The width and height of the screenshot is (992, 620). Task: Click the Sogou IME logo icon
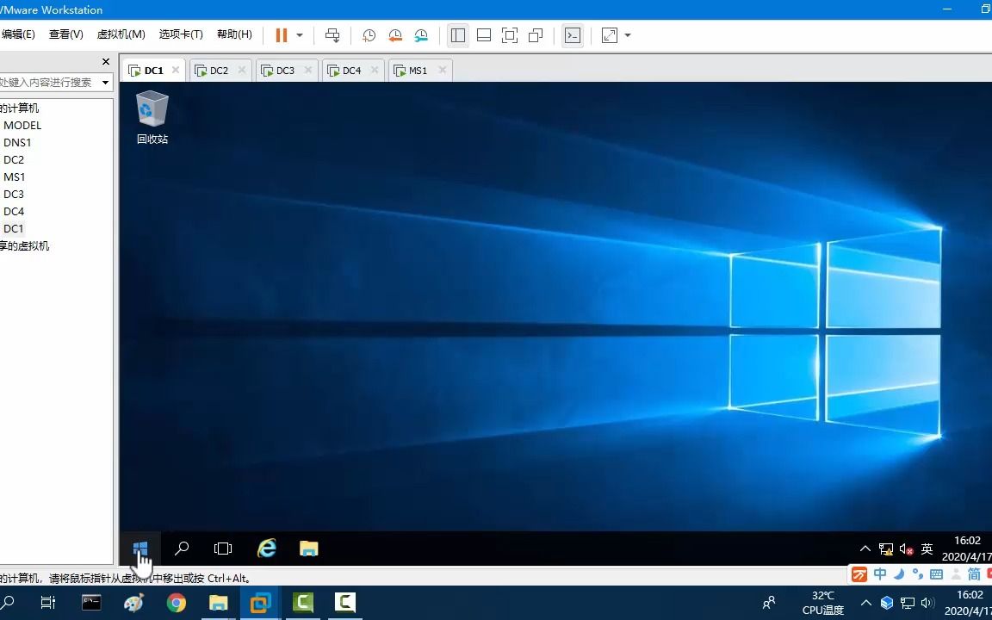(x=859, y=574)
